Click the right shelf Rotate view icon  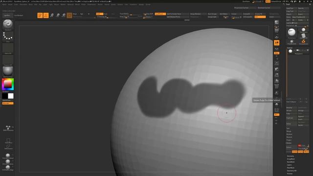[277, 81]
